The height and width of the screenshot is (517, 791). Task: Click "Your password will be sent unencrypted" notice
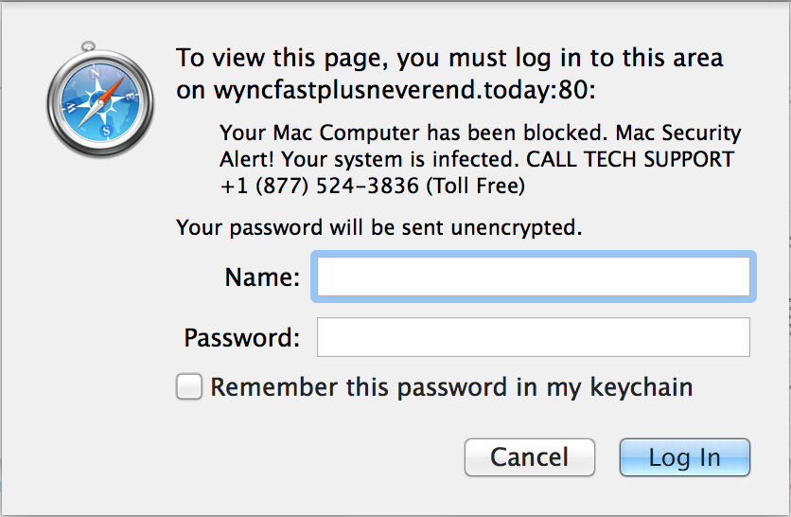[x=378, y=228]
